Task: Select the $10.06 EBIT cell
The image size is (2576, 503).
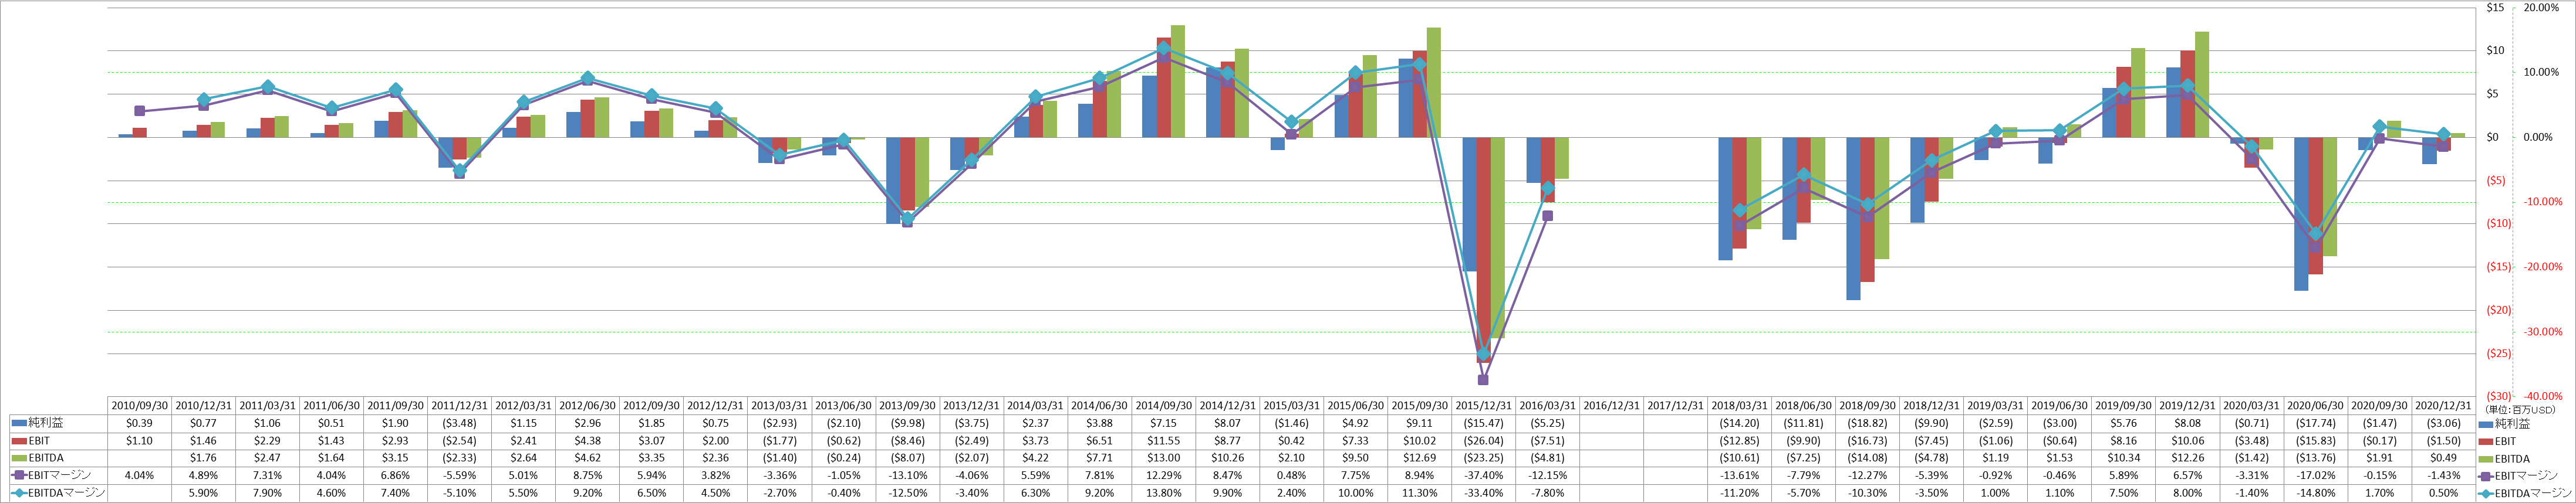Action: point(2188,440)
